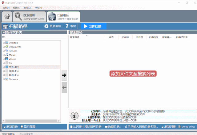Start scan with 立即扫描 button
Screen dimensions: 197x135
click(x=94, y=26)
